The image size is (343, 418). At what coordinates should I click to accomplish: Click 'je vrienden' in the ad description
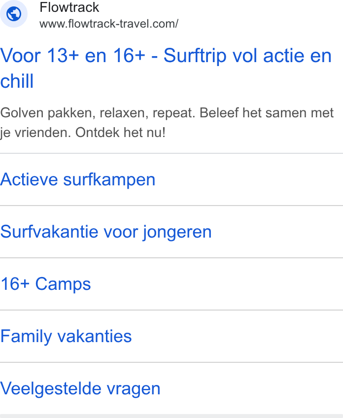35,133
